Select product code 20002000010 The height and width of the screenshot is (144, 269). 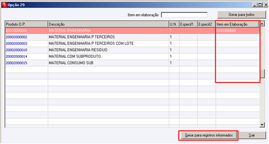tap(16, 50)
